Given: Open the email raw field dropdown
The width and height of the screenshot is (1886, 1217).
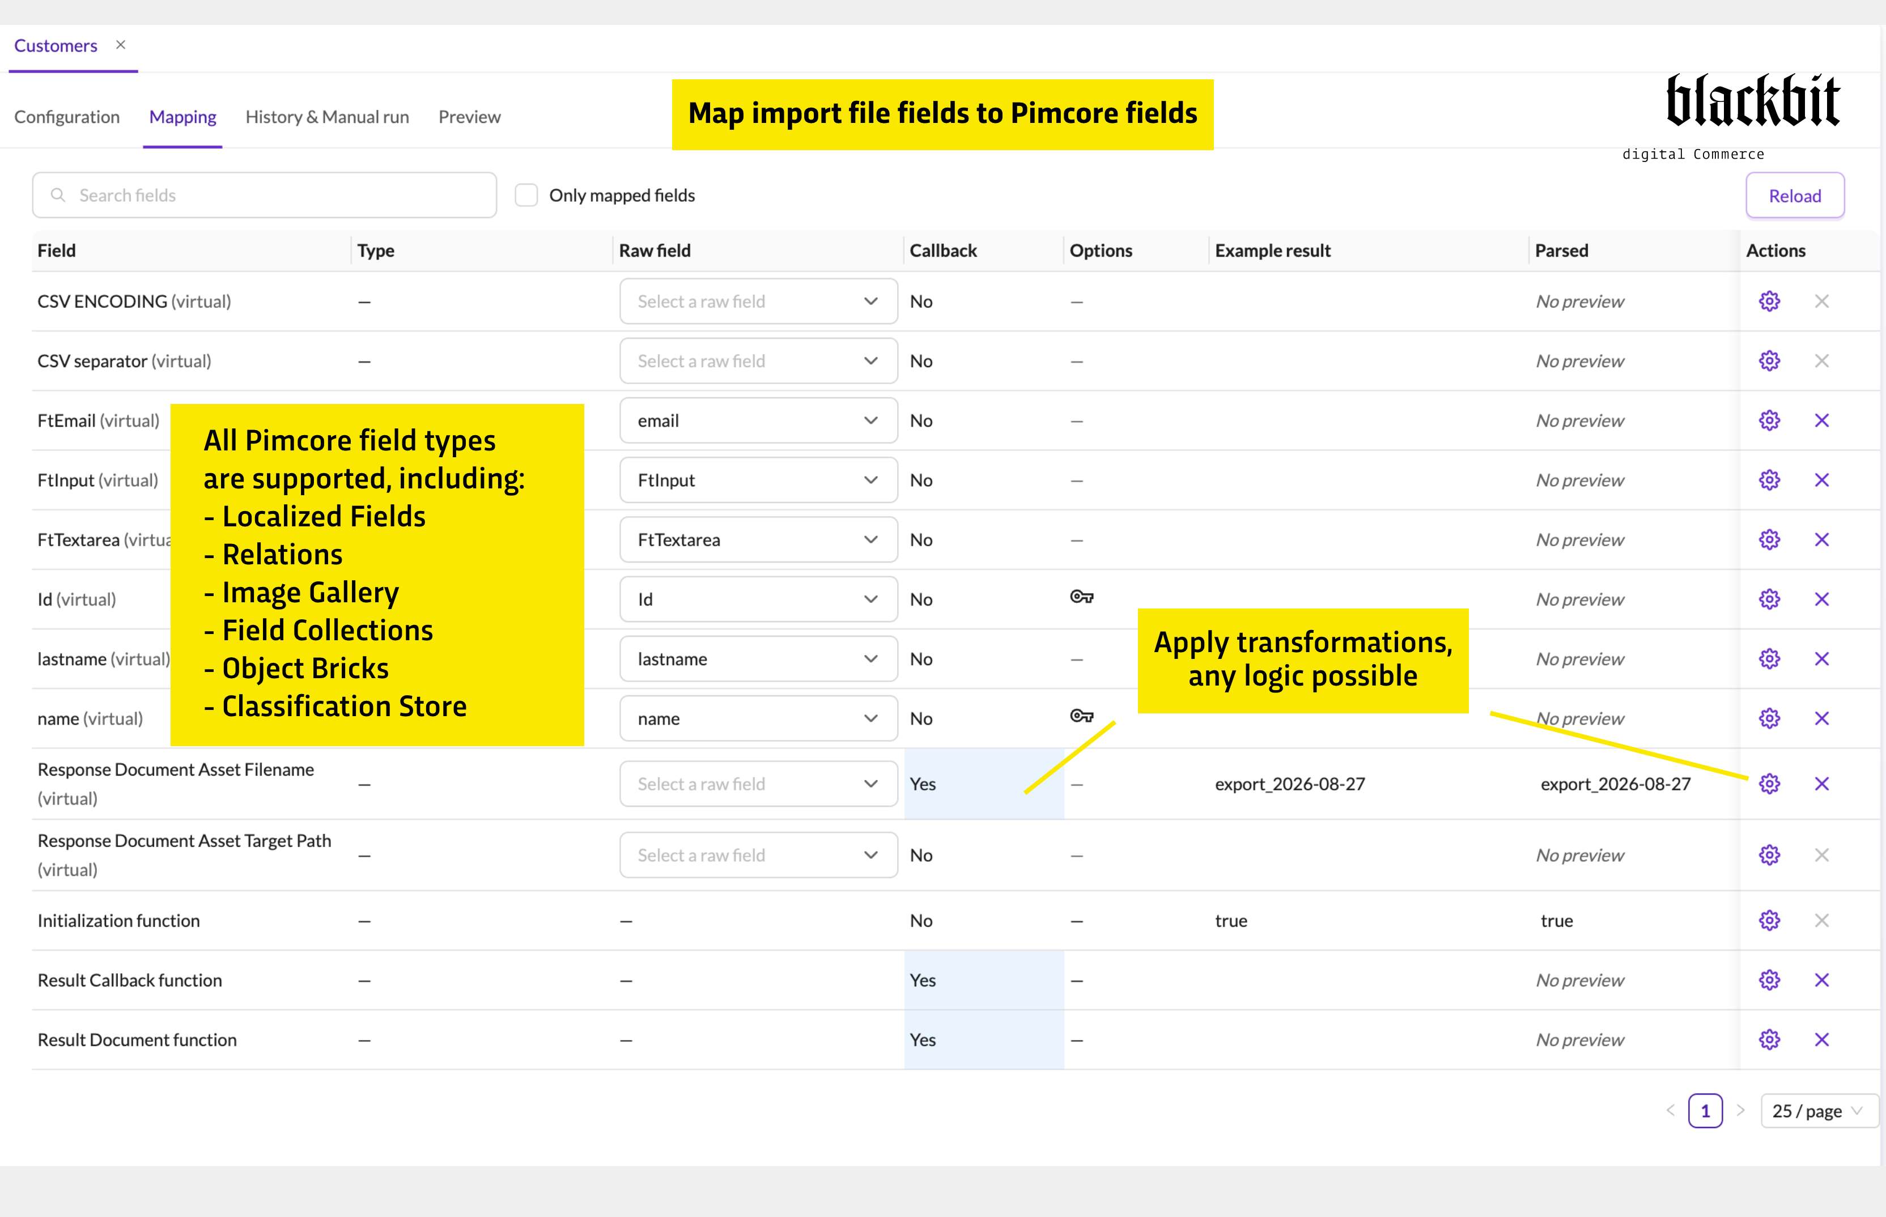Looking at the screenshot, I should point(758,420).
